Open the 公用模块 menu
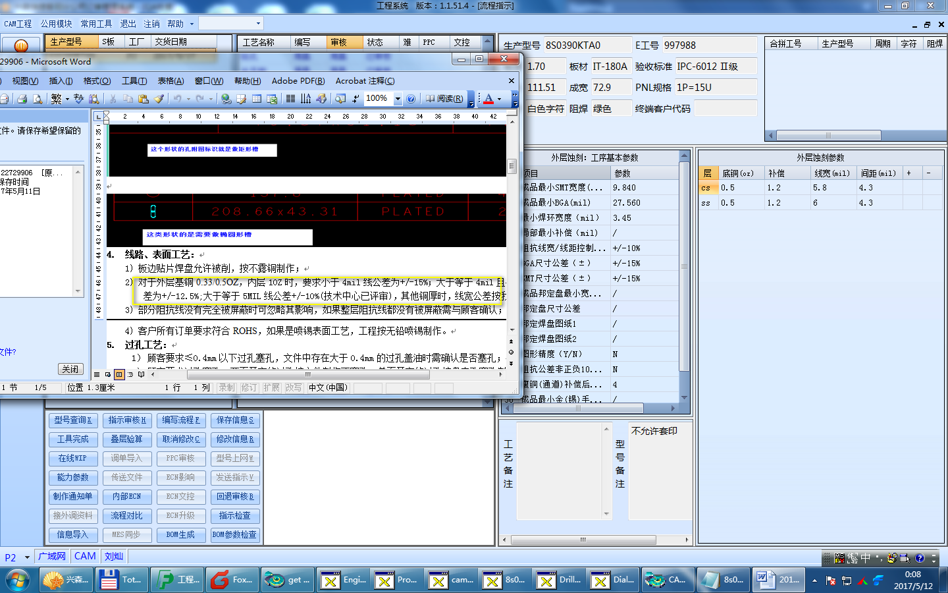 pos(56,24)
